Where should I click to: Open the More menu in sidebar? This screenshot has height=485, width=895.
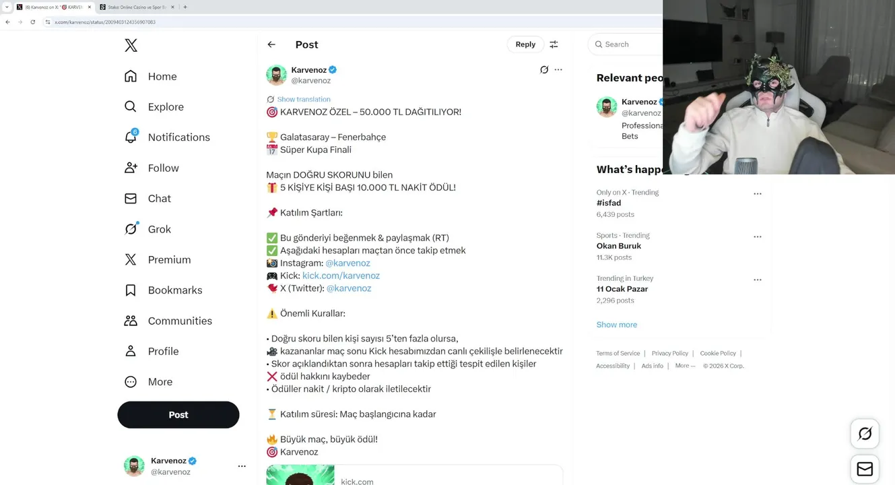[x=148, y=381]
